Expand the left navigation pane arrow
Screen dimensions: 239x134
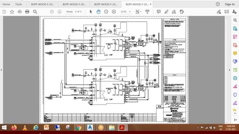coord(1,70)
